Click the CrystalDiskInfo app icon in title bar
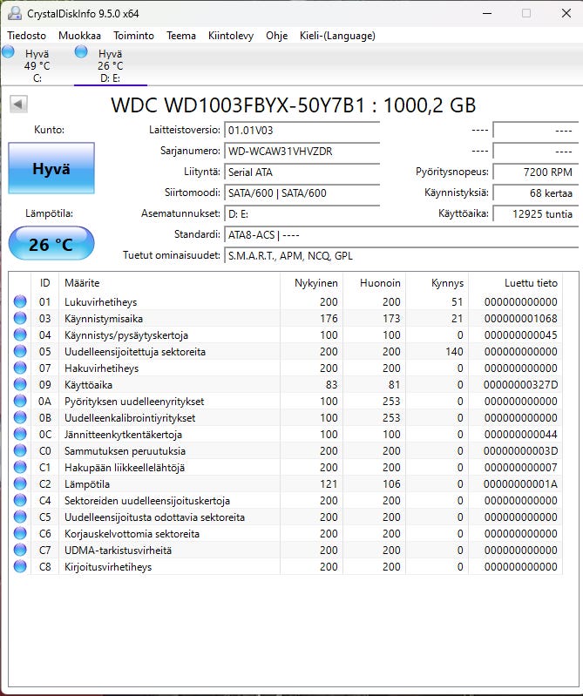The height and width of the screenshot is (696, 583). 14,13
